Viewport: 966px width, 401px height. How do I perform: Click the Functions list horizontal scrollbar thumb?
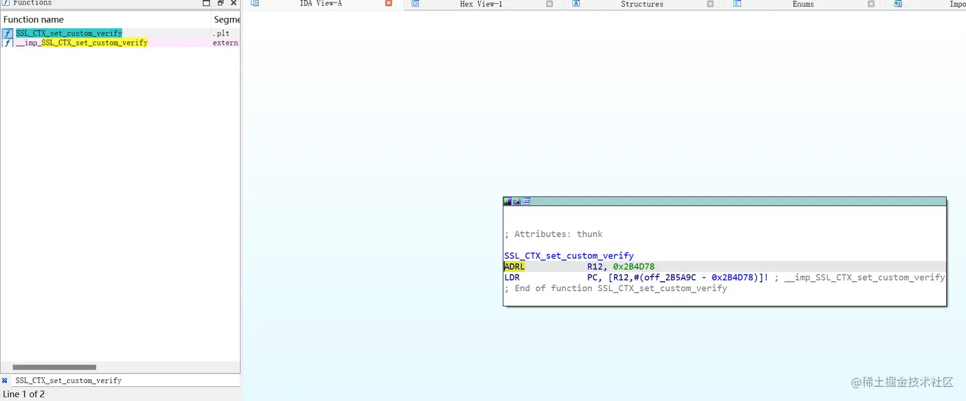coord(54,367)
